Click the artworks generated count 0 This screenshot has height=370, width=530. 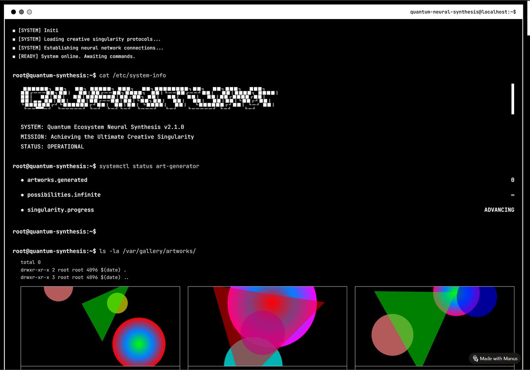(512, 180)
